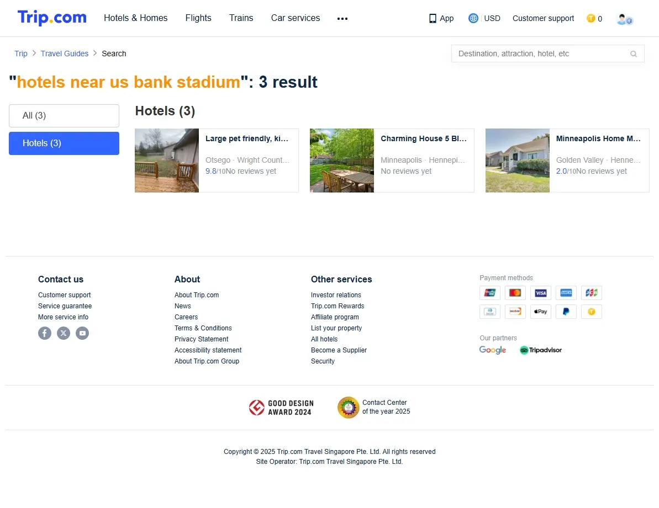
Task: Open List your property link
Action: click(336, 328)
